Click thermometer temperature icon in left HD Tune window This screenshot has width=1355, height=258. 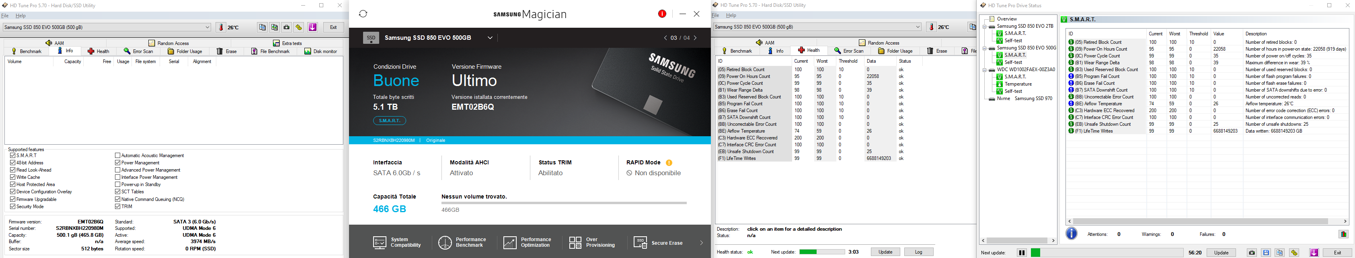click(x=221, y=27)
